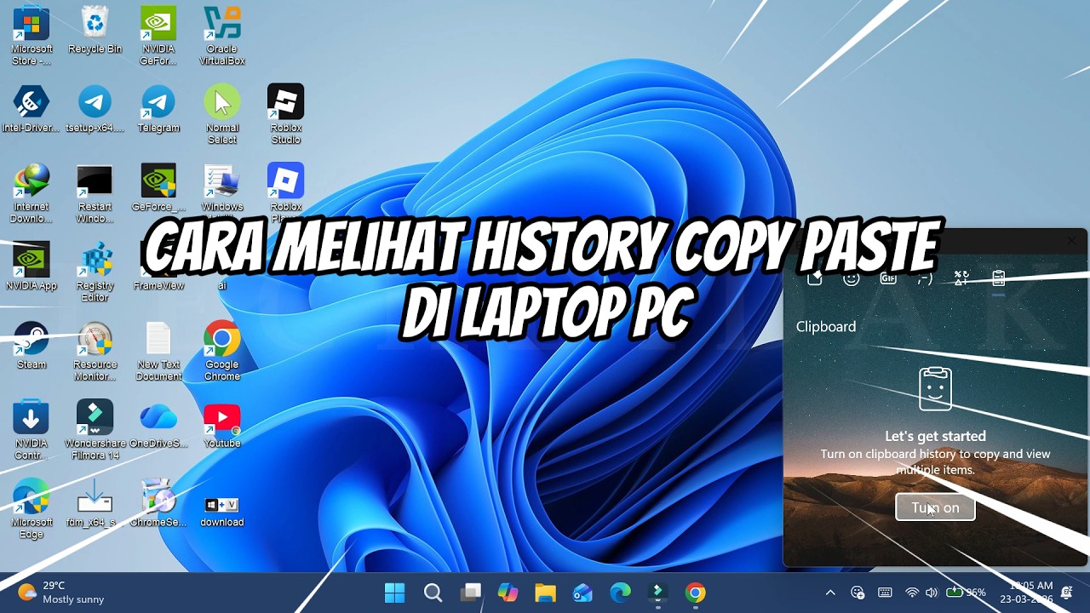
Task: Open the Windows Start menu
Action: tap(395, 593)
